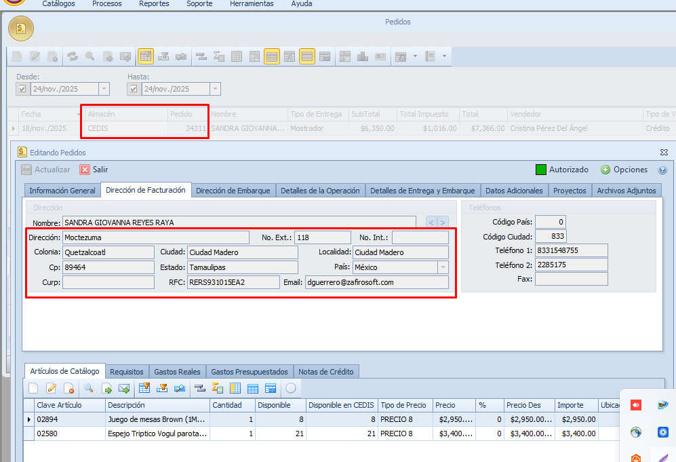This screenshot has height=462, width=676.
Task: Click the delete article icon
Action: coord(68,389)
